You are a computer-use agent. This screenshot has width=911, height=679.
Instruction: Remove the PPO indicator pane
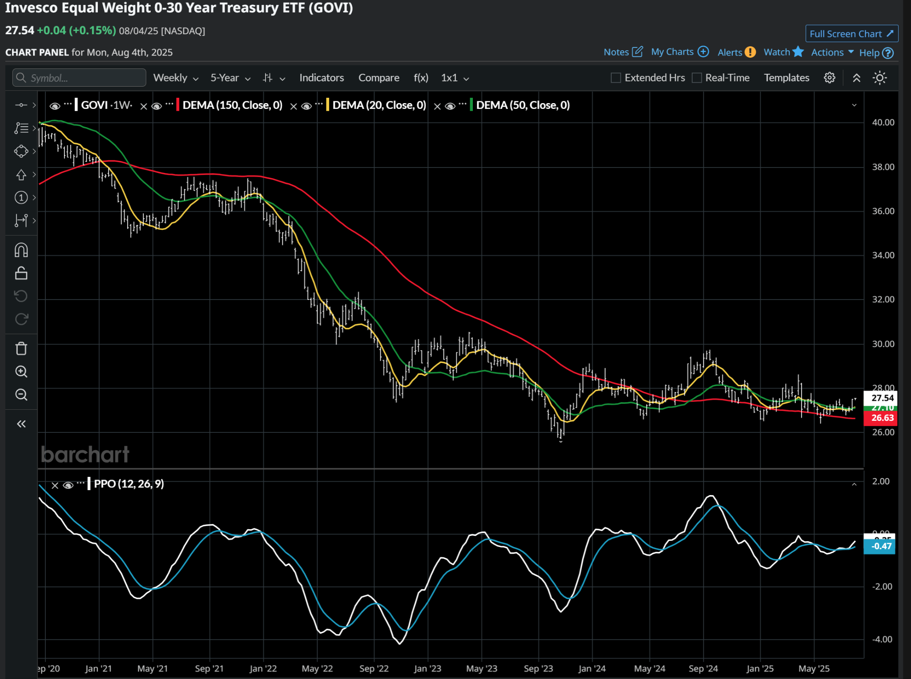tap(55, 485)
